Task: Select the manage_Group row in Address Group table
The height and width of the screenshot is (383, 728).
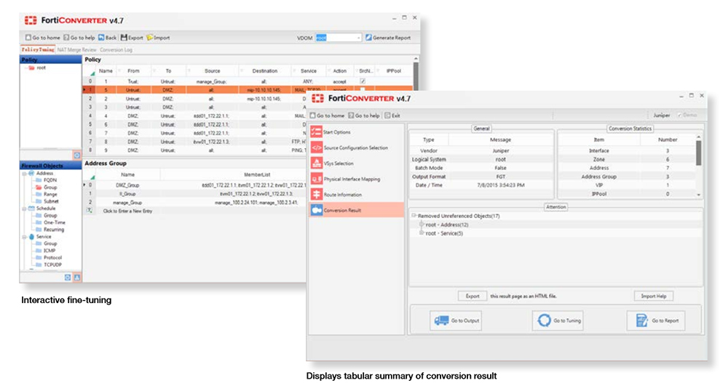Action: click(195, 203)
